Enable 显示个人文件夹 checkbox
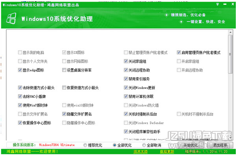 point(20,61)
